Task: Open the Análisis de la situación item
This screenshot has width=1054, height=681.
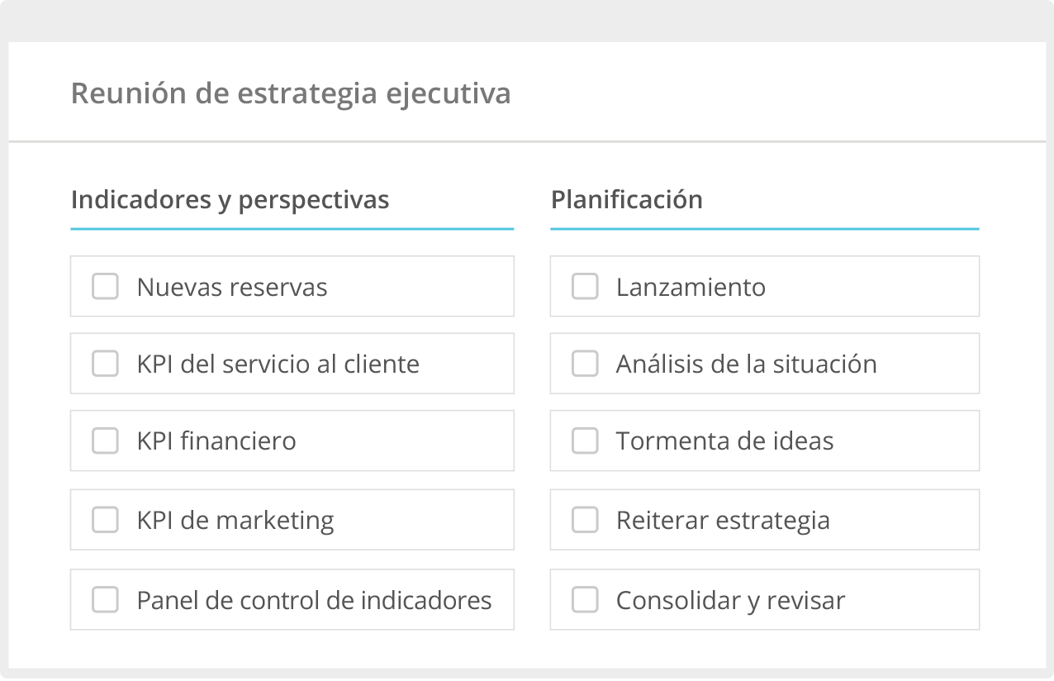Action: click(x=745, y=364)
